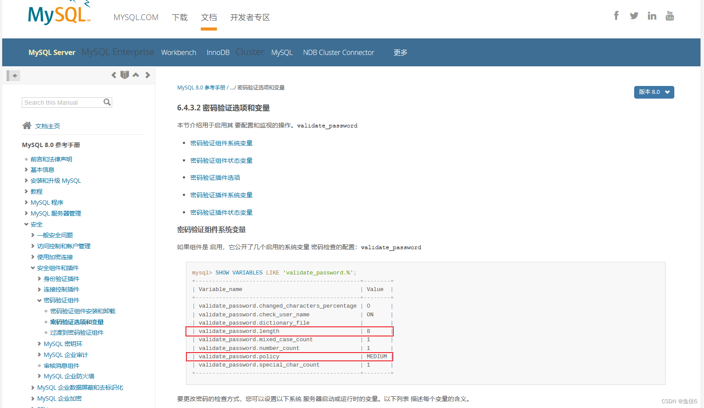Collapse the 密码验证组件 tree node
This screenshot has width=704, height=408.
coord(39,300)
